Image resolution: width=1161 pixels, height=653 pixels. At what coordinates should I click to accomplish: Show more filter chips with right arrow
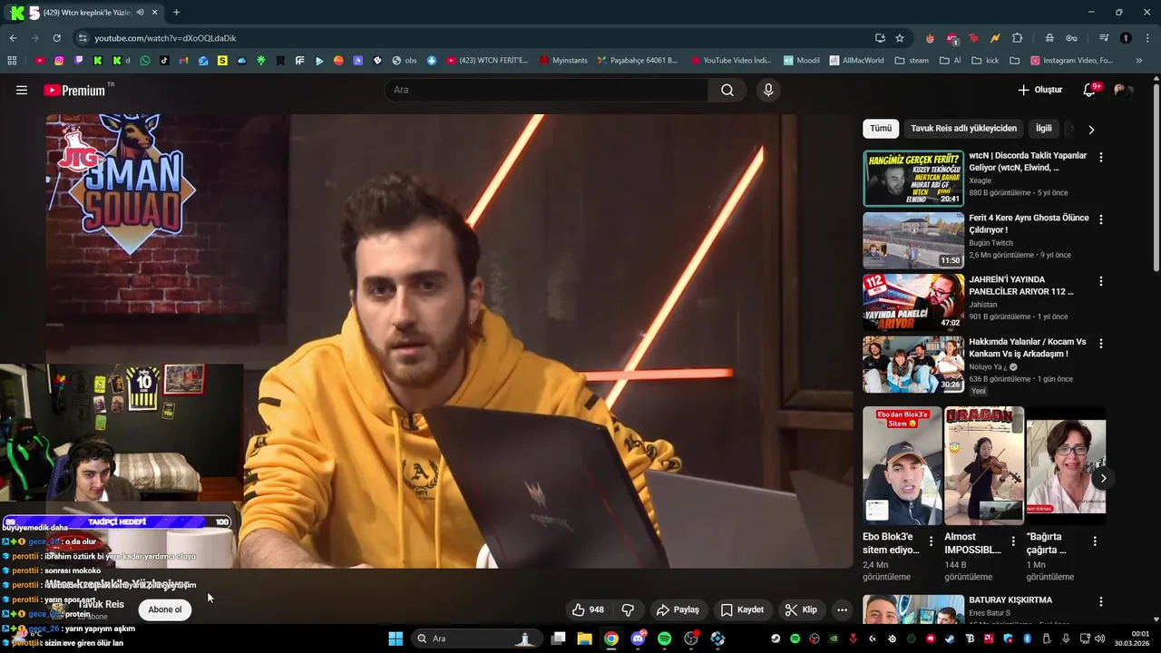(1091, 130)
